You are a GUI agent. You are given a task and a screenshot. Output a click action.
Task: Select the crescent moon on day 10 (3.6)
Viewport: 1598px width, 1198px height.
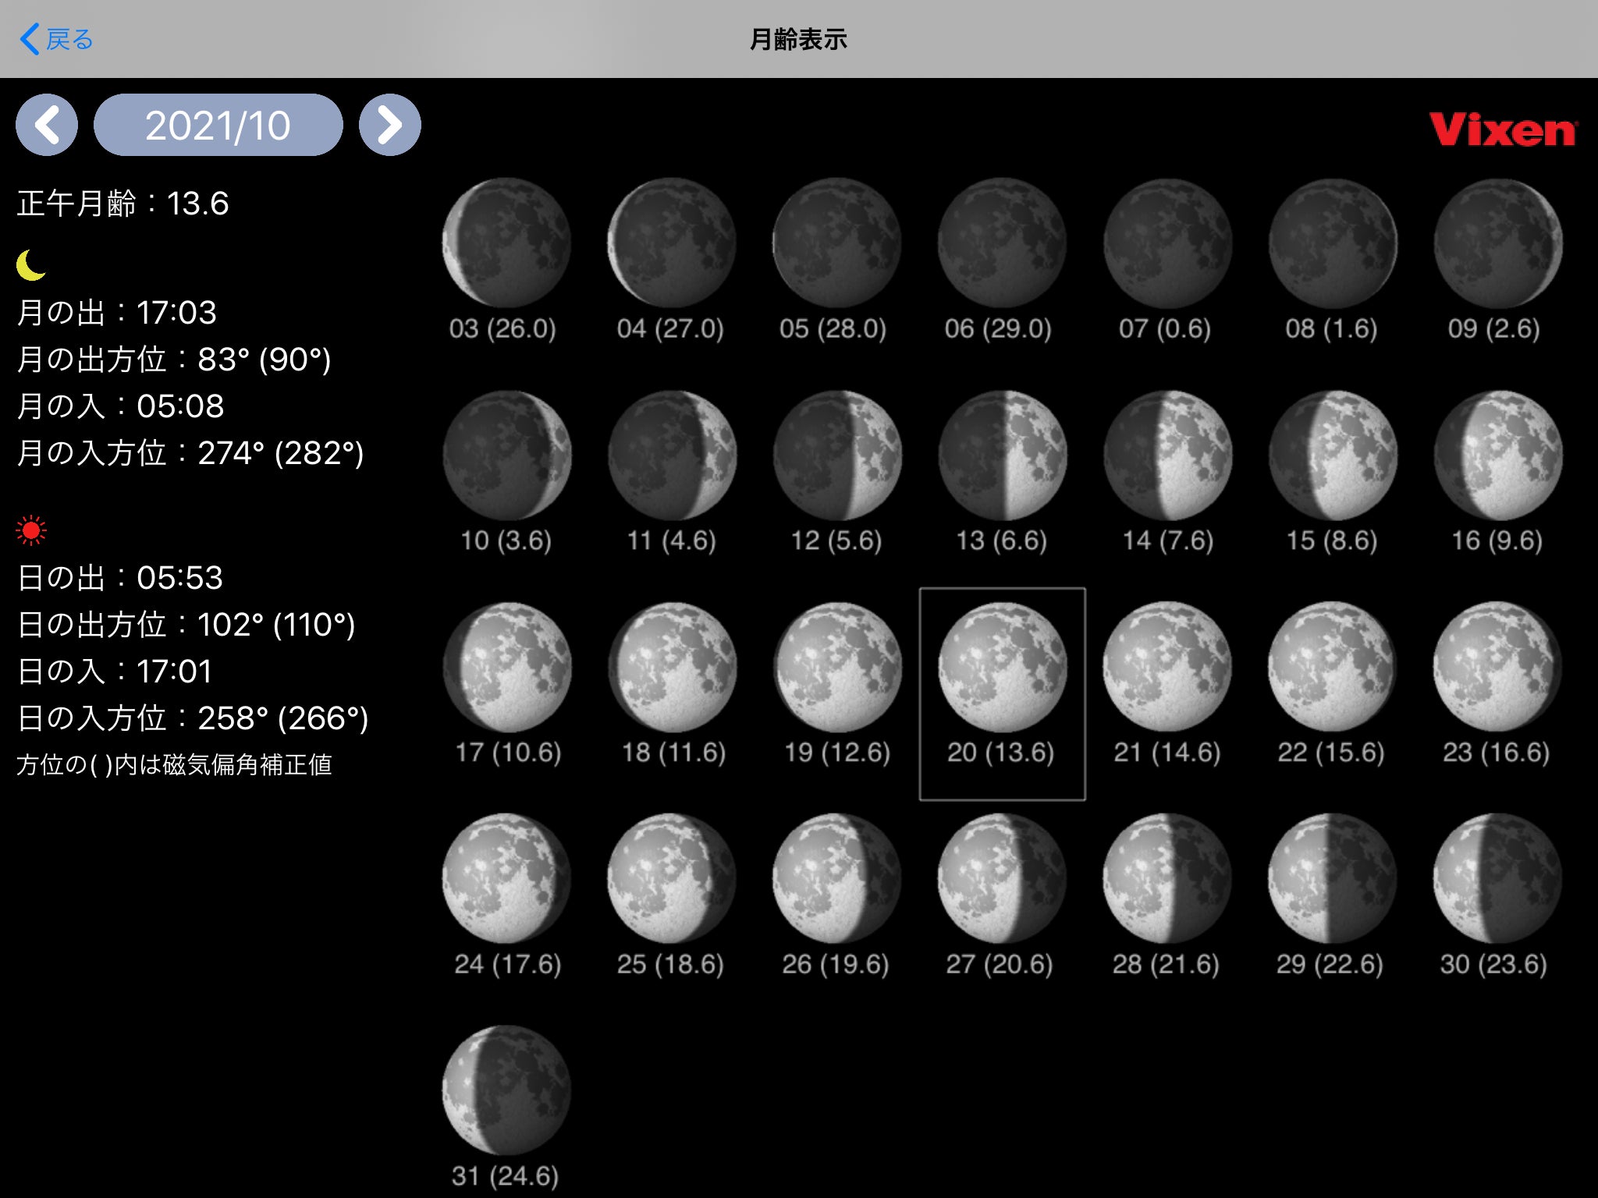coord(506,455)
